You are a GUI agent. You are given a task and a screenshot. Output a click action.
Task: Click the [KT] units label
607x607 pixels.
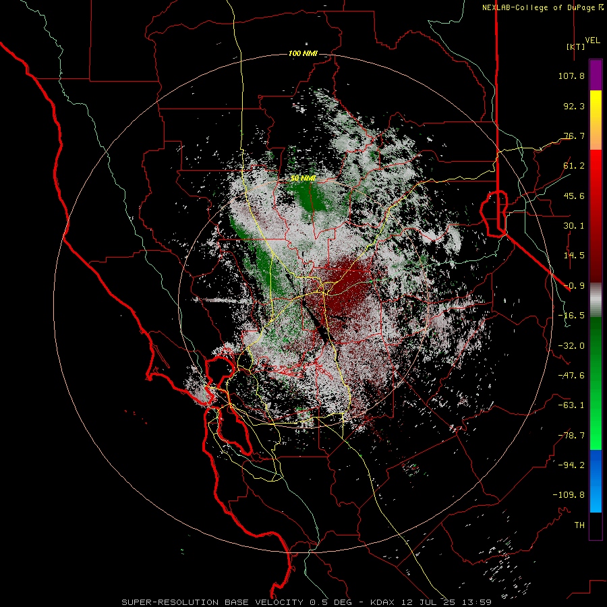pyautogui.click(x=576, y=47)
